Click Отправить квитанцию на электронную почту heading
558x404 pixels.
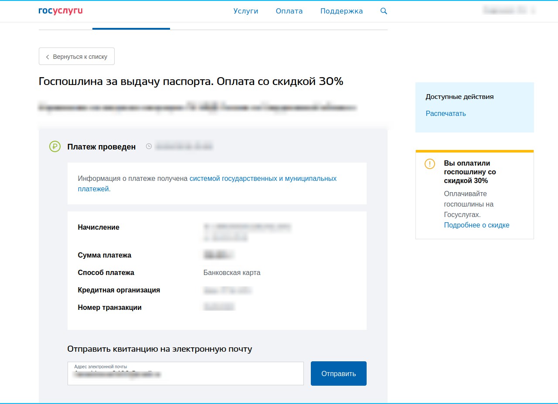point(160,349)
